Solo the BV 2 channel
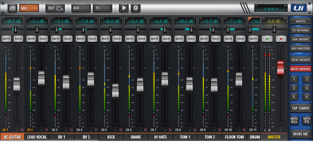313x142 pixels. (x=92, y=39)
